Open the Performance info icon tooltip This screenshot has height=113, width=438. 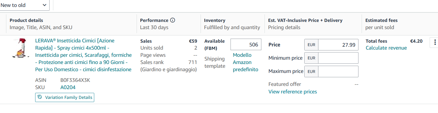tap(173, 20)
